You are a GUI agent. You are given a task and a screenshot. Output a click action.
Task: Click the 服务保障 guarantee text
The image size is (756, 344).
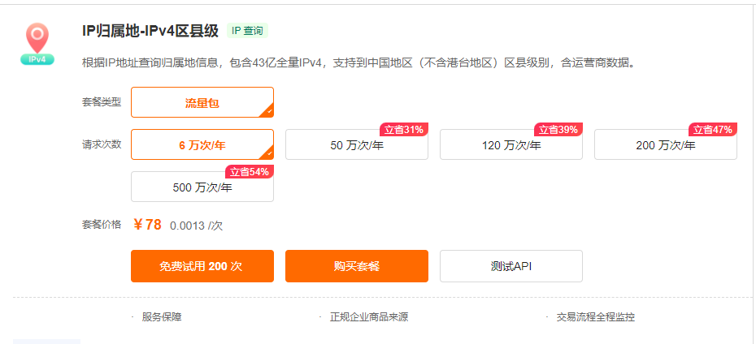(x=162, y=317)
